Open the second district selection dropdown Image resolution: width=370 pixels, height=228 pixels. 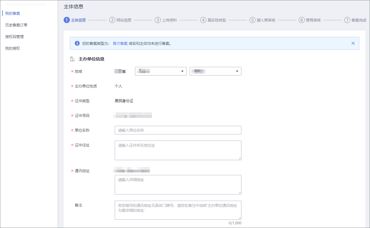click(x=215, y=71)
